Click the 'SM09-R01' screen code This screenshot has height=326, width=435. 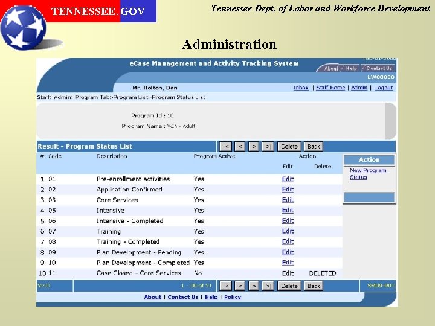381,286
